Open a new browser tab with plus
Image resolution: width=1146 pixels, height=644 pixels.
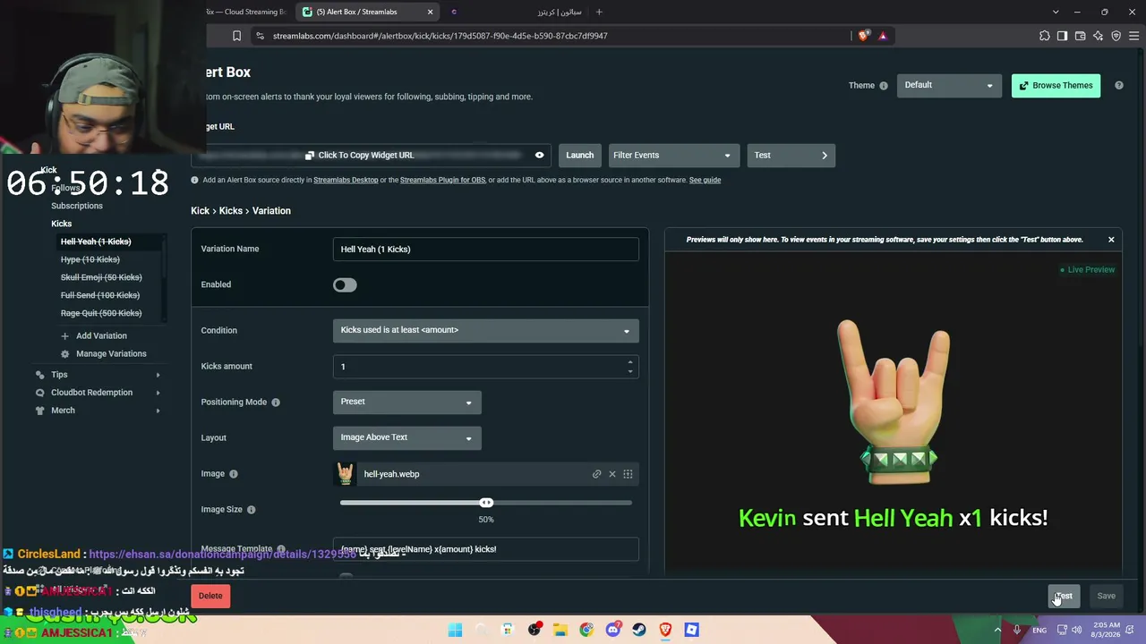pyautogui.click(x=599, y=12)
